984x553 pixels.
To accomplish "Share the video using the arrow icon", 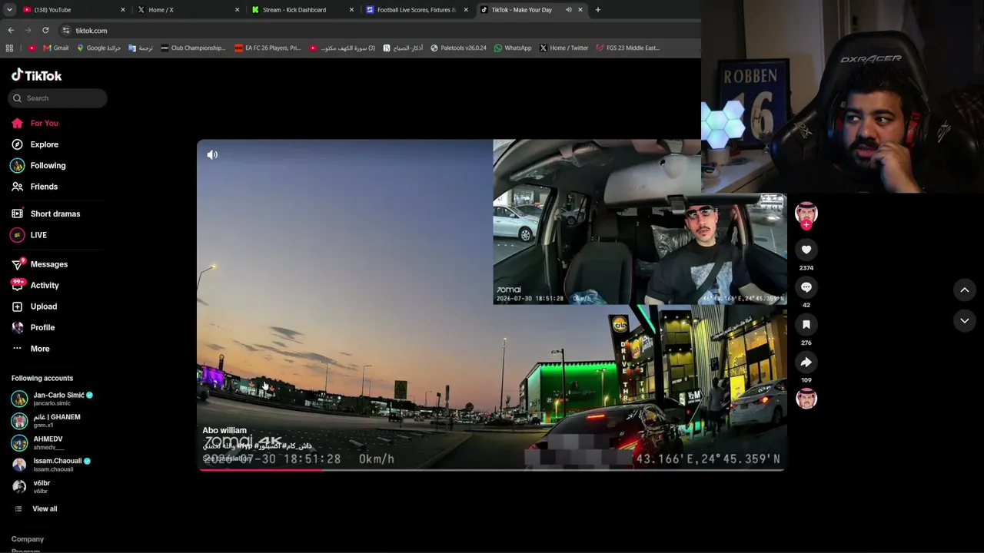I will (x=806, y=362).
